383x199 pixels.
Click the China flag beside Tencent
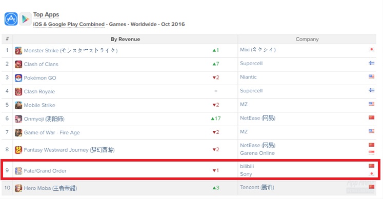(371, 187)
